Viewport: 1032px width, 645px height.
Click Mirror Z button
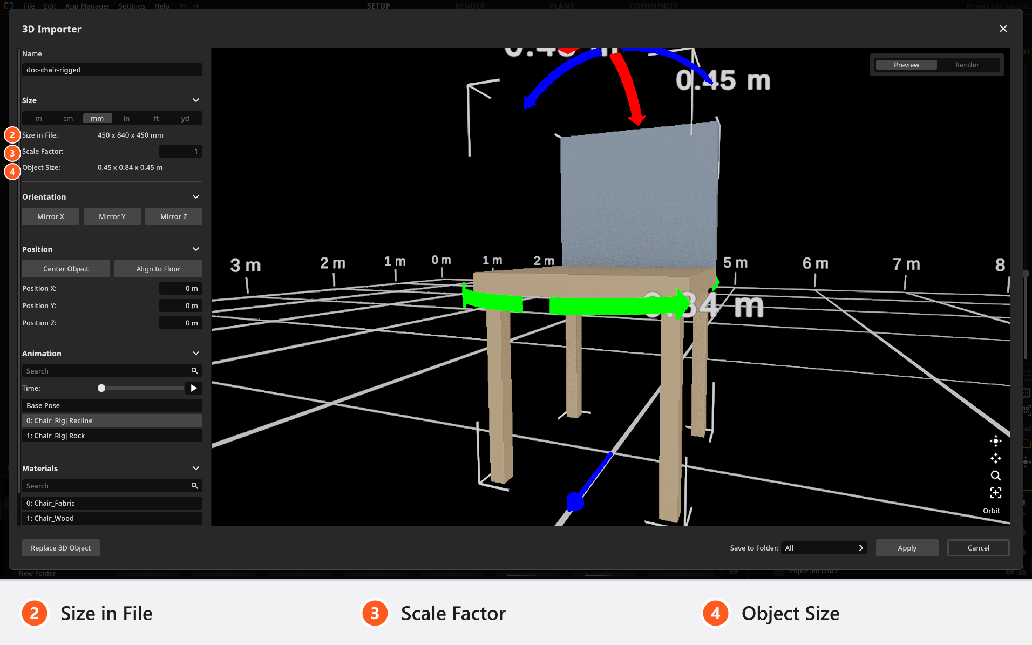point(174,216)
